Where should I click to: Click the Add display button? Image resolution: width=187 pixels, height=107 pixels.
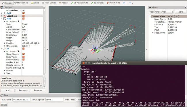tap(7, 90)
